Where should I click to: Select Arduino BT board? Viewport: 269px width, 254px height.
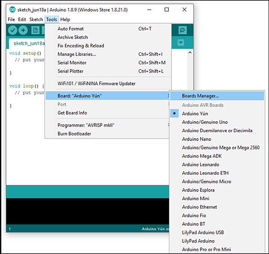click(217, 224)
